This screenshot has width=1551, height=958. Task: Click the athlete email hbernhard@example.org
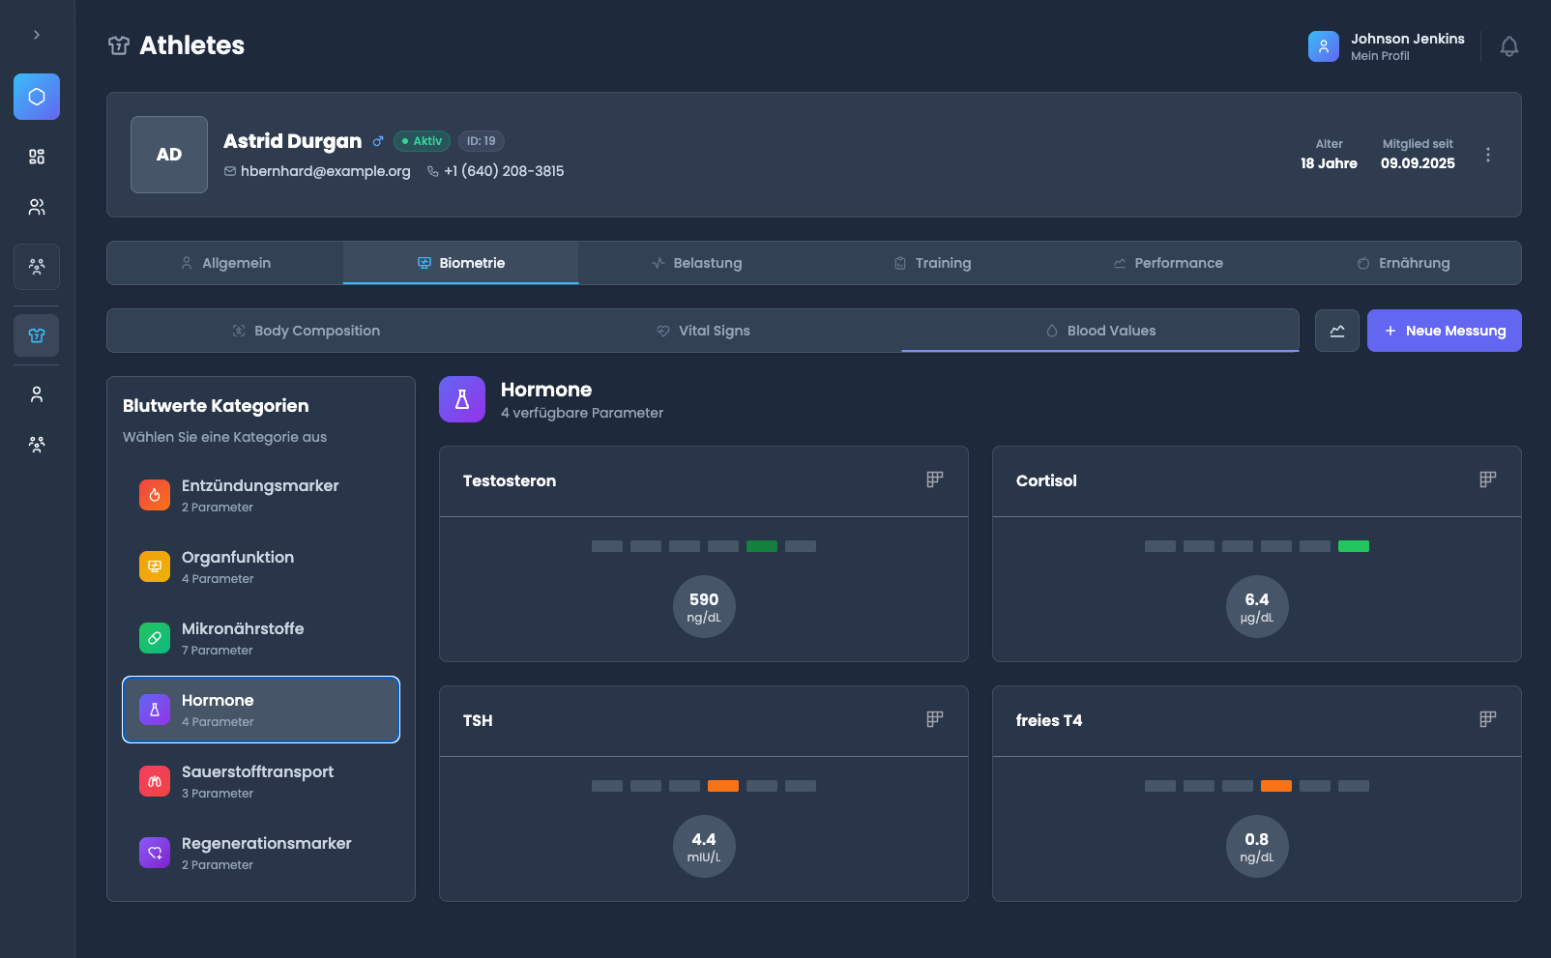point(325,171)
